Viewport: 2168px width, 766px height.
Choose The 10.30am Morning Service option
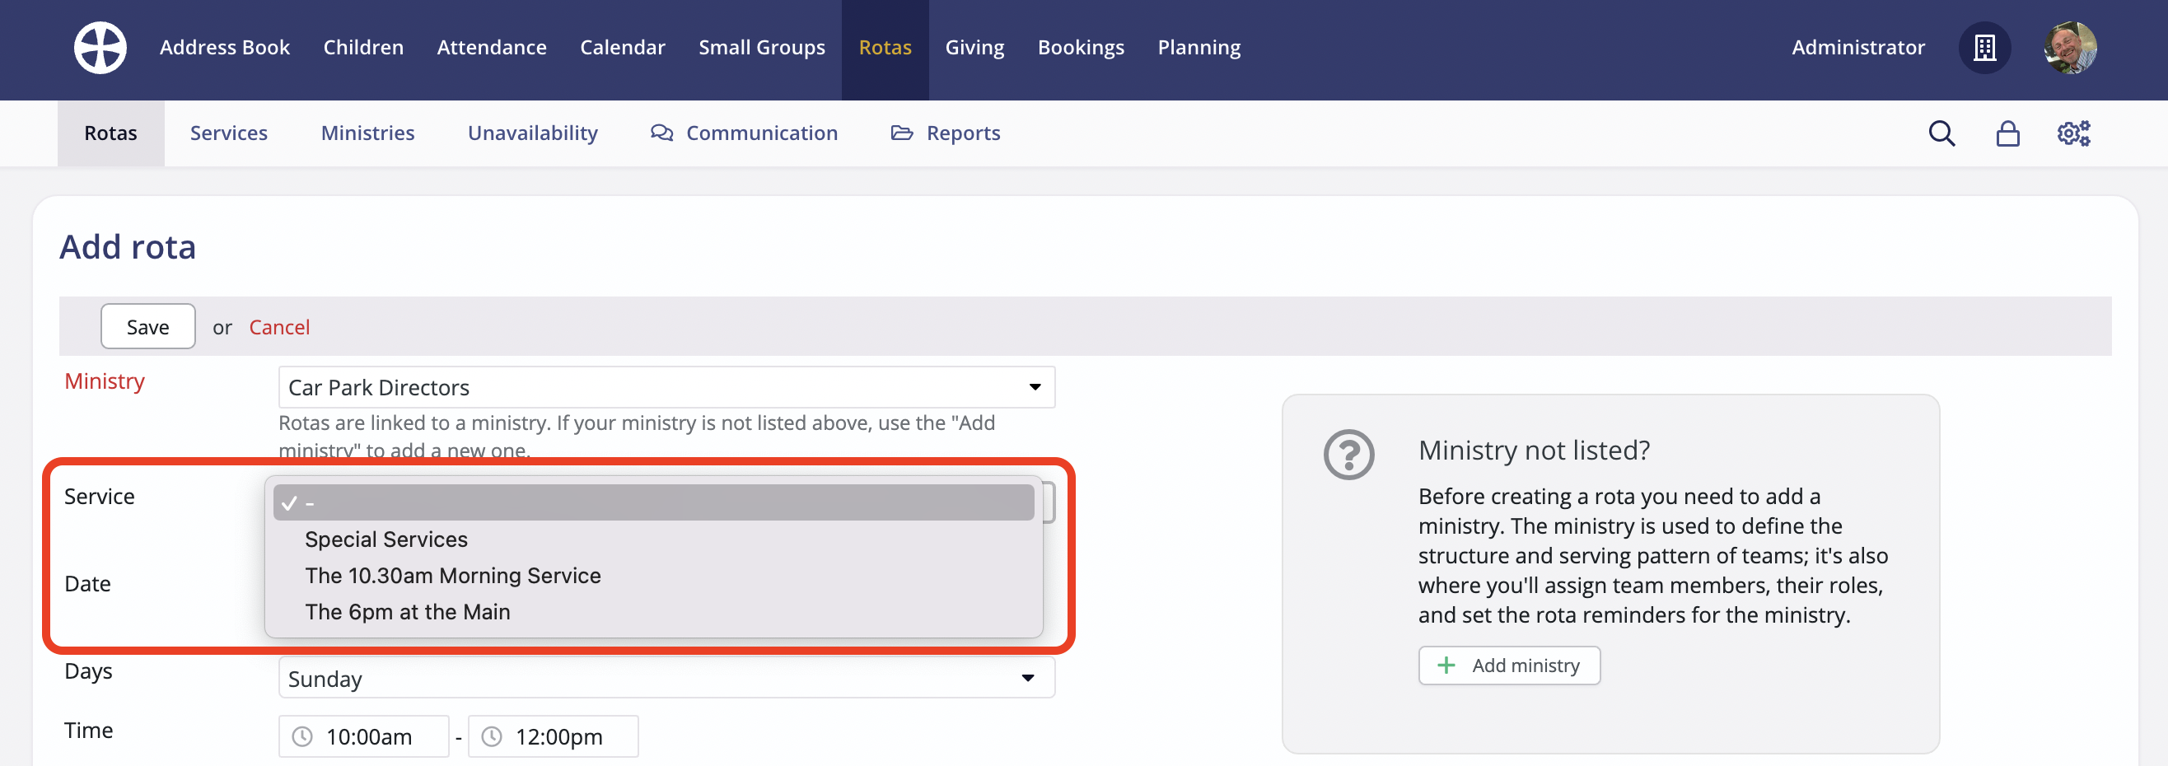pos(453,575)
